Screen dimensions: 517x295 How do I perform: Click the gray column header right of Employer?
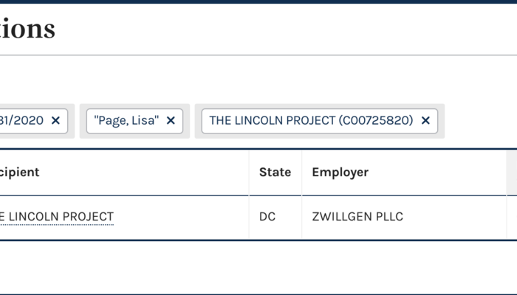click(x=512, y=173)
